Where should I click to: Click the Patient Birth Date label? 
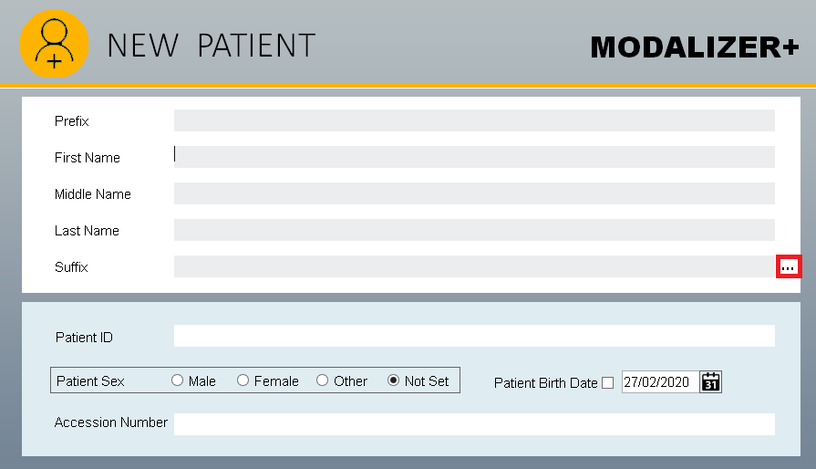pyautogui.click(x=545, y=383)
